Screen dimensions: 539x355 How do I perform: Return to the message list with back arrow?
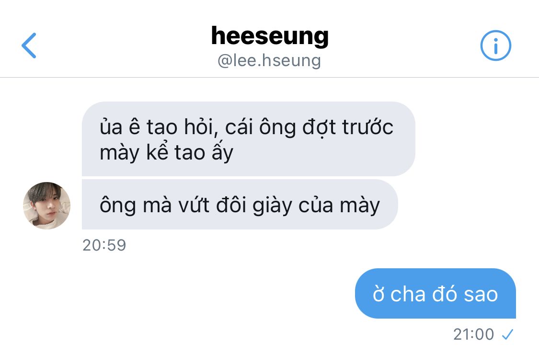(29, 46)
